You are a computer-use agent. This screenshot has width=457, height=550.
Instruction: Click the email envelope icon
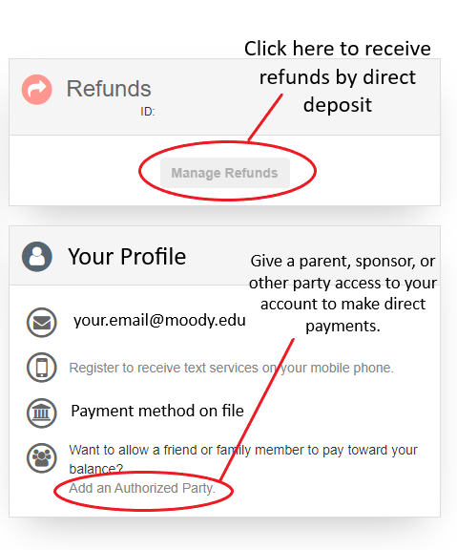[x=42, y=323]
